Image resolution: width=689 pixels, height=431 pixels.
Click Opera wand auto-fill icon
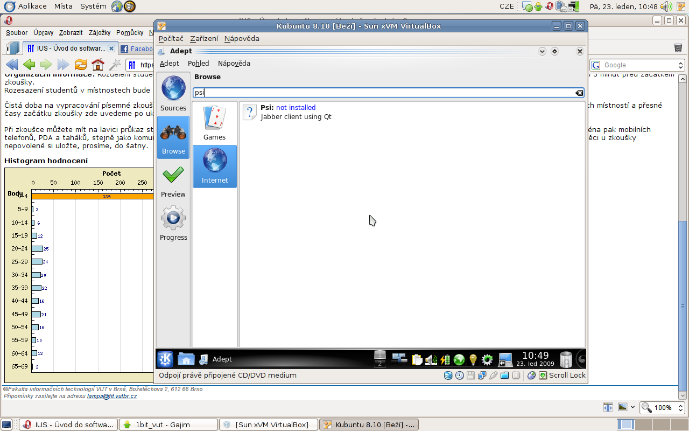(x=115, y=65)
